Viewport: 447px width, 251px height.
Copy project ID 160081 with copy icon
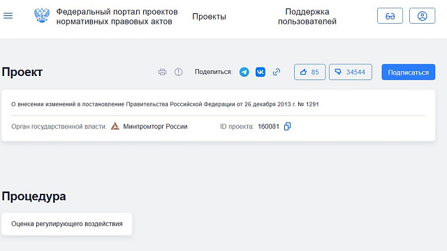coord(287,126)
